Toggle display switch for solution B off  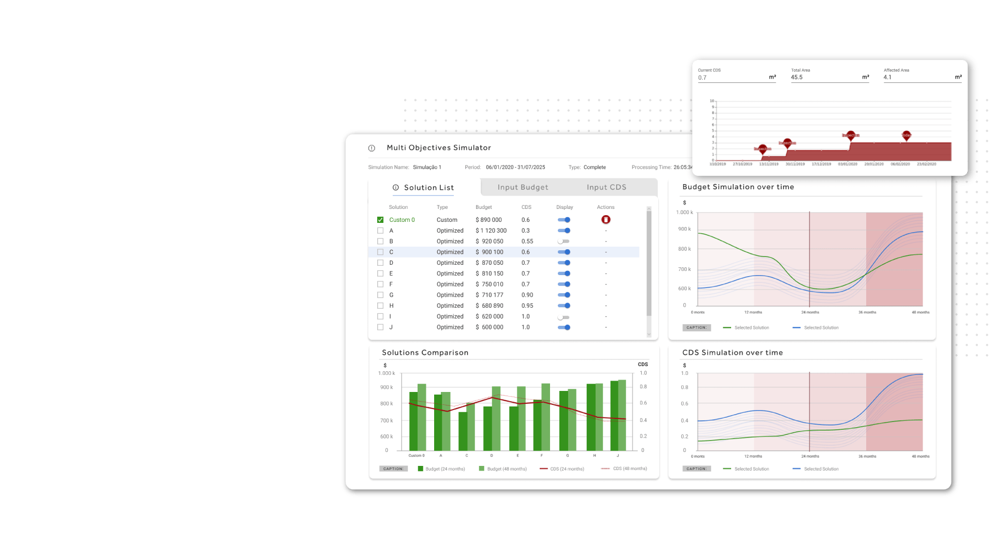pos(563,240)
